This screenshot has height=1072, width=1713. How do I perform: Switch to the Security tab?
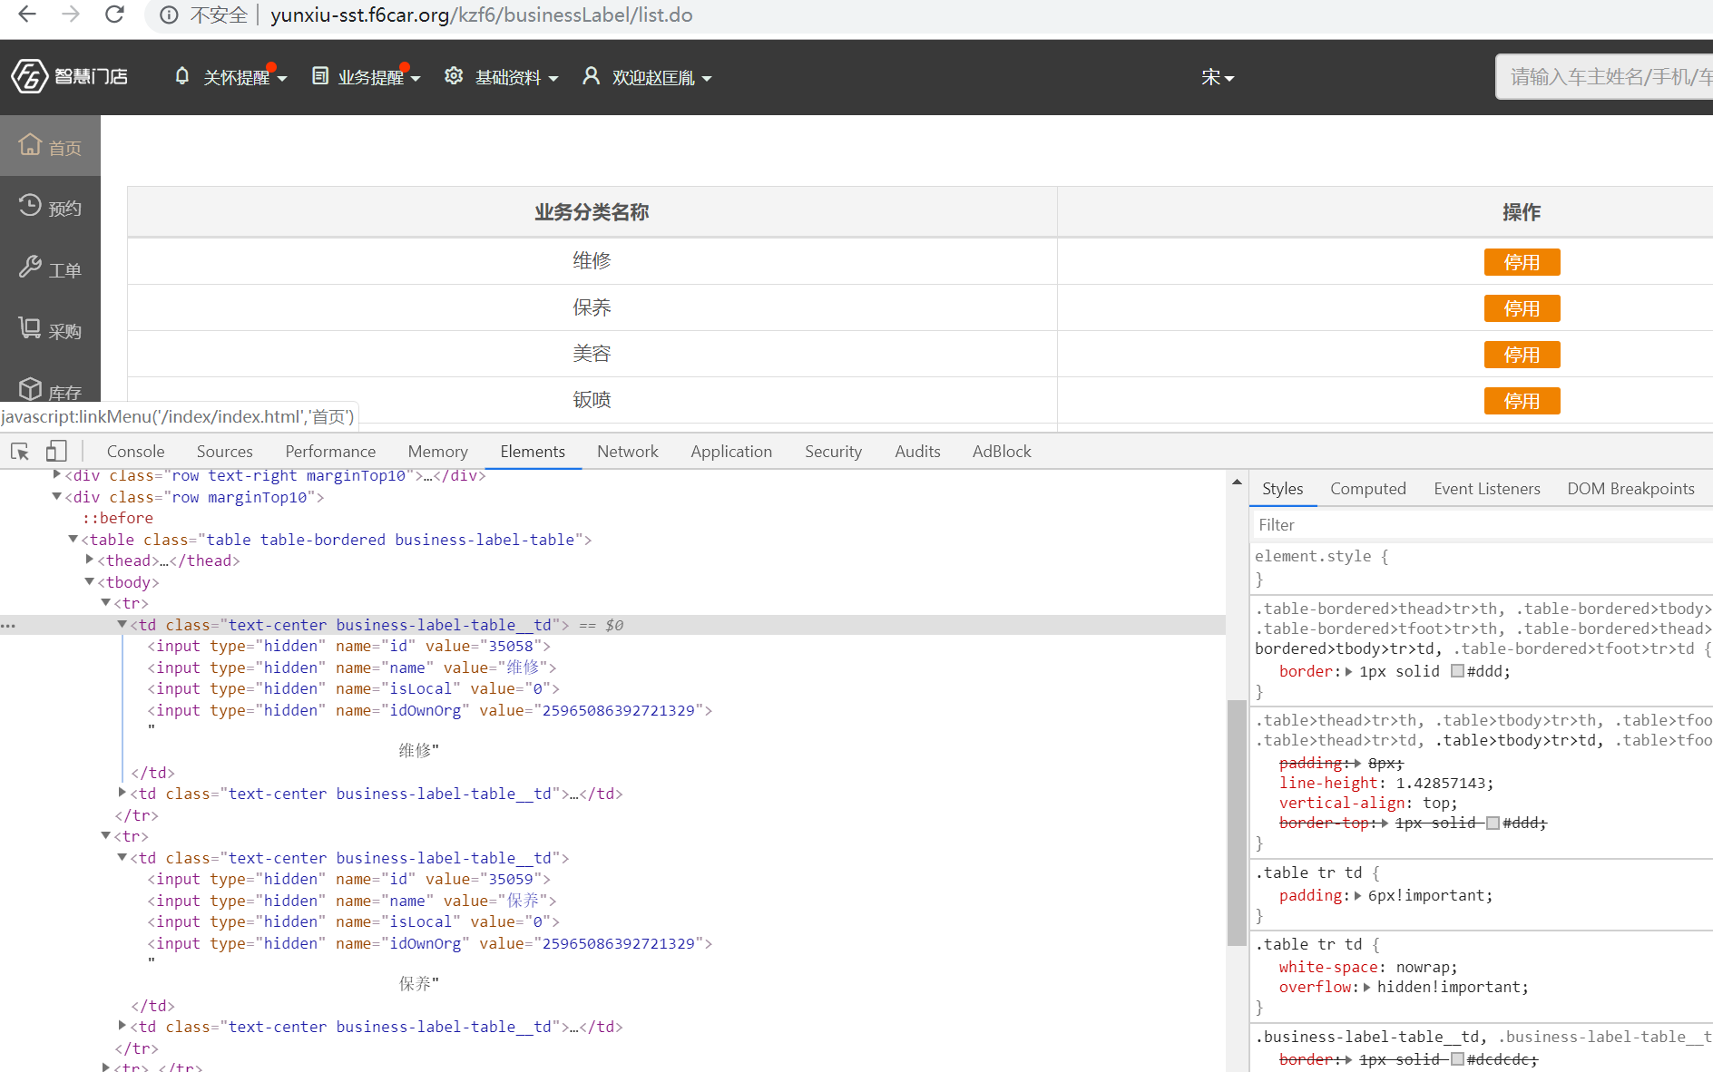click(x=833, y=451)
